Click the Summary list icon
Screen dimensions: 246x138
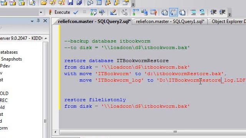click(99, 3)
